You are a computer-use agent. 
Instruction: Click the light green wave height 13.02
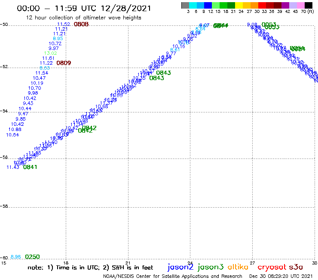click(x=51, y=53)
